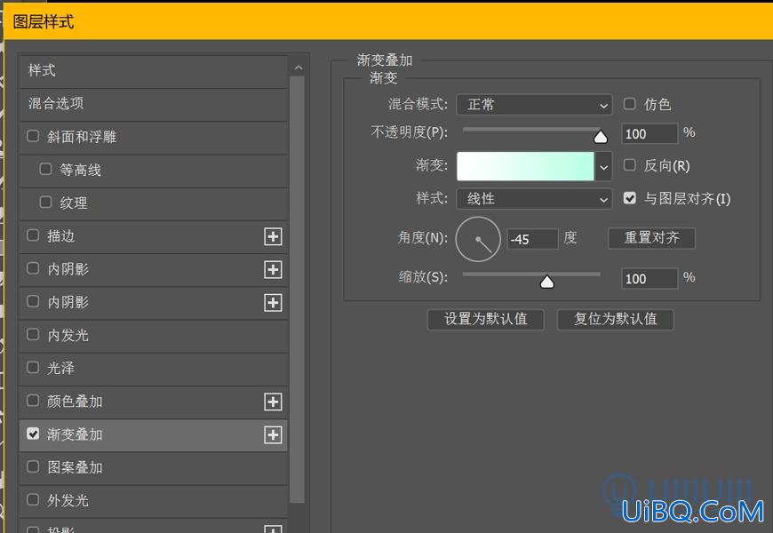The width and height of the screenshot is (773, 533).
Task: Enable the 纹理 checkbox
Action: 46,203
